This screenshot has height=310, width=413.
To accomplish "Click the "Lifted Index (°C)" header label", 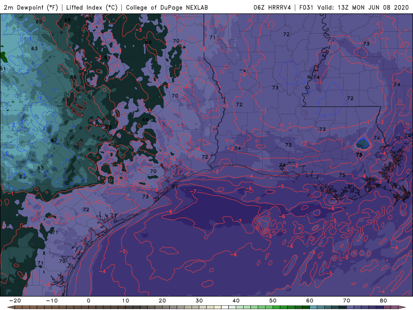I will coord(92,7).
